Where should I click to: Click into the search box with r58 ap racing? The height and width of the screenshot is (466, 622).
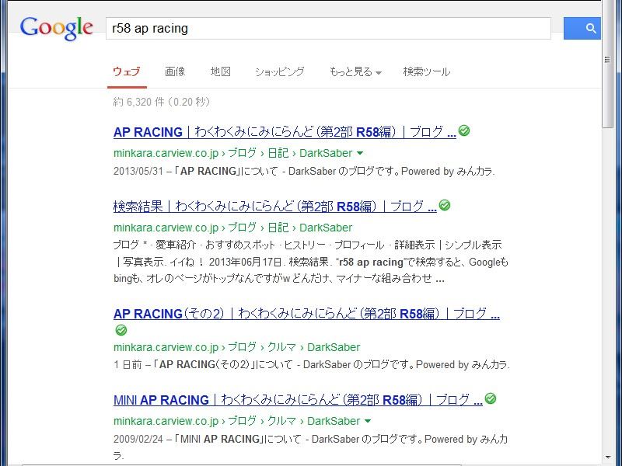click(x=328, y=28)
